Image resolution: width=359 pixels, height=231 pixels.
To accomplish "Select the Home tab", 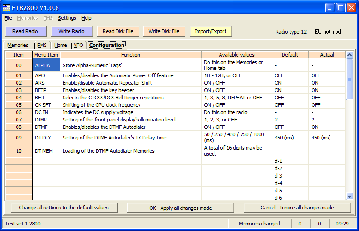I will click(x=60, y=46).
